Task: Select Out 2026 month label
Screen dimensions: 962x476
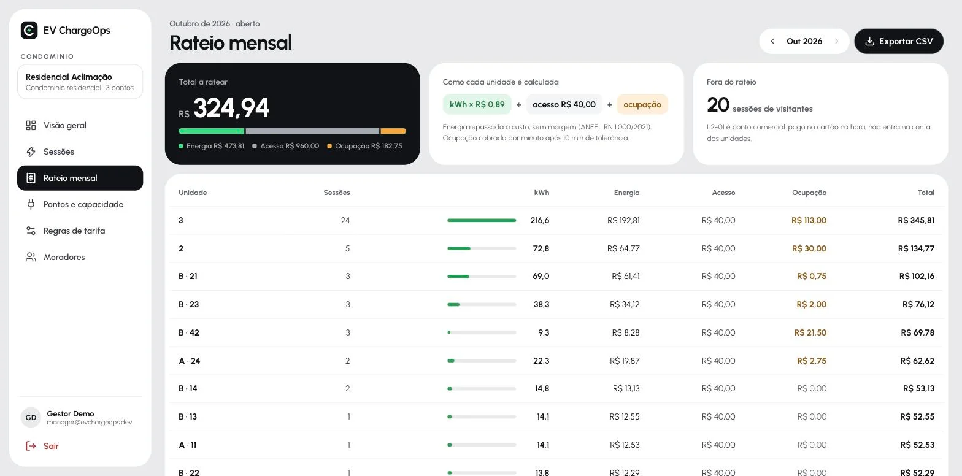Action: [x=804, y=41]
